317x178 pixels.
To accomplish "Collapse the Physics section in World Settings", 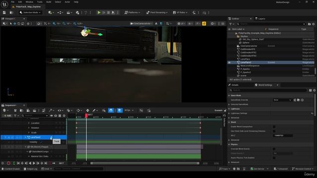I will coord(229,144).
